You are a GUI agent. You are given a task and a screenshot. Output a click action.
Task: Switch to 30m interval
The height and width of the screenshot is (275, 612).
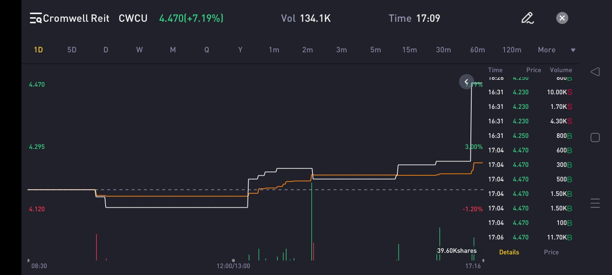(443, 50)
